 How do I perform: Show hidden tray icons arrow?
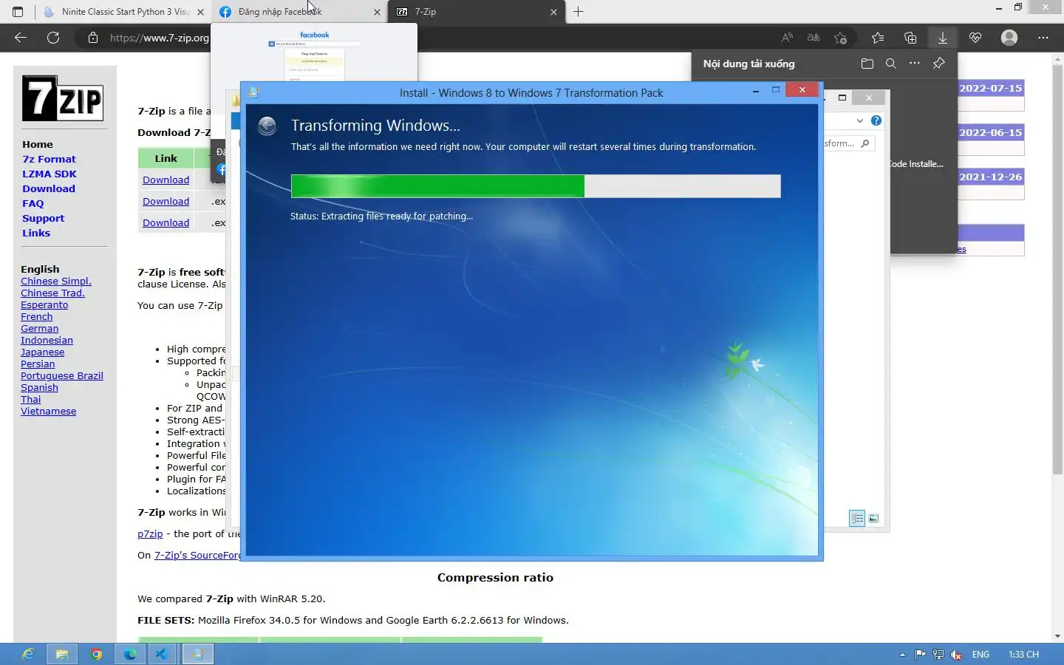pos(902,655)
